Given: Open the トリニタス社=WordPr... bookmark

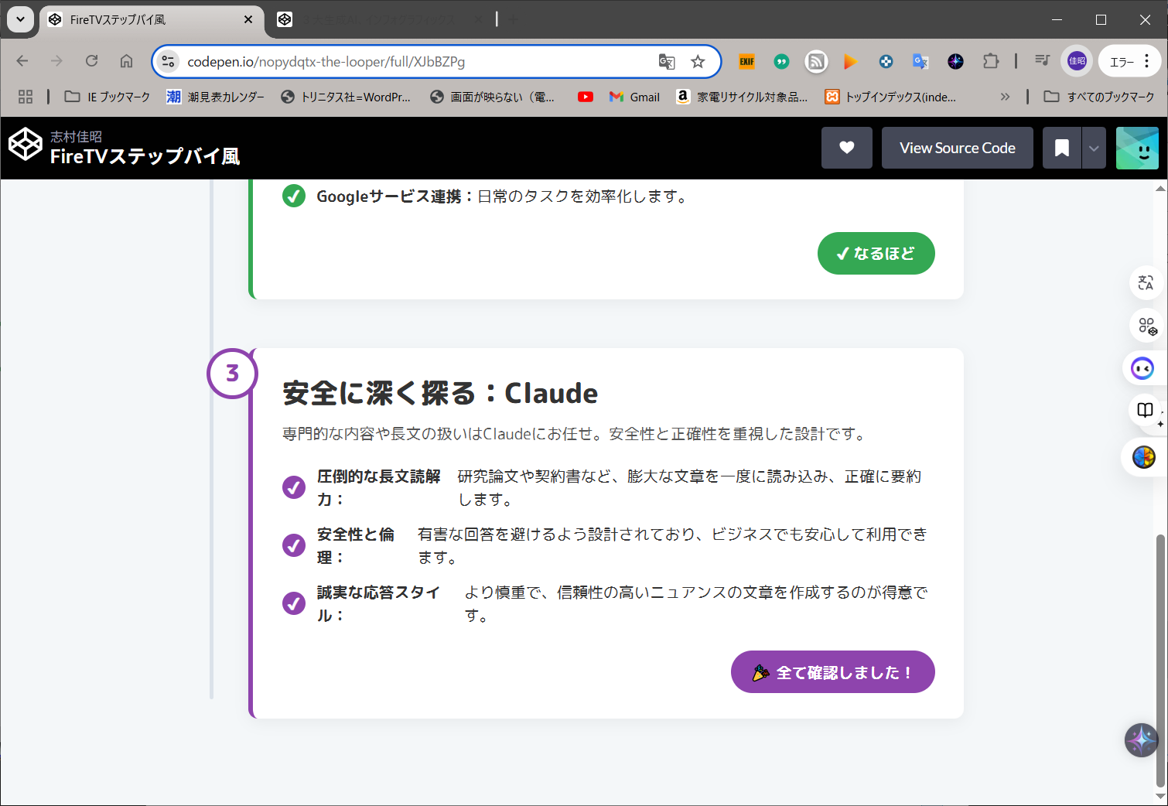Looking at the screenshot, I should [346, 97].
